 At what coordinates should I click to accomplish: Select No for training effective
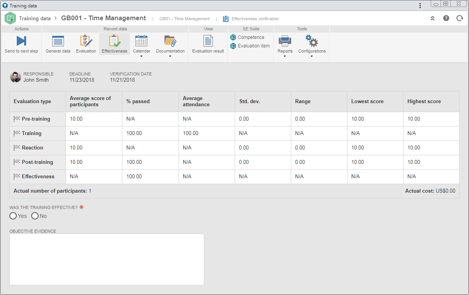[35, 216]
